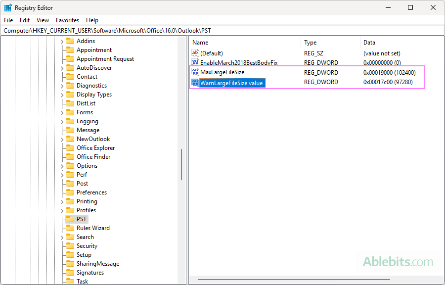Open the File menu

coord(8,20)
